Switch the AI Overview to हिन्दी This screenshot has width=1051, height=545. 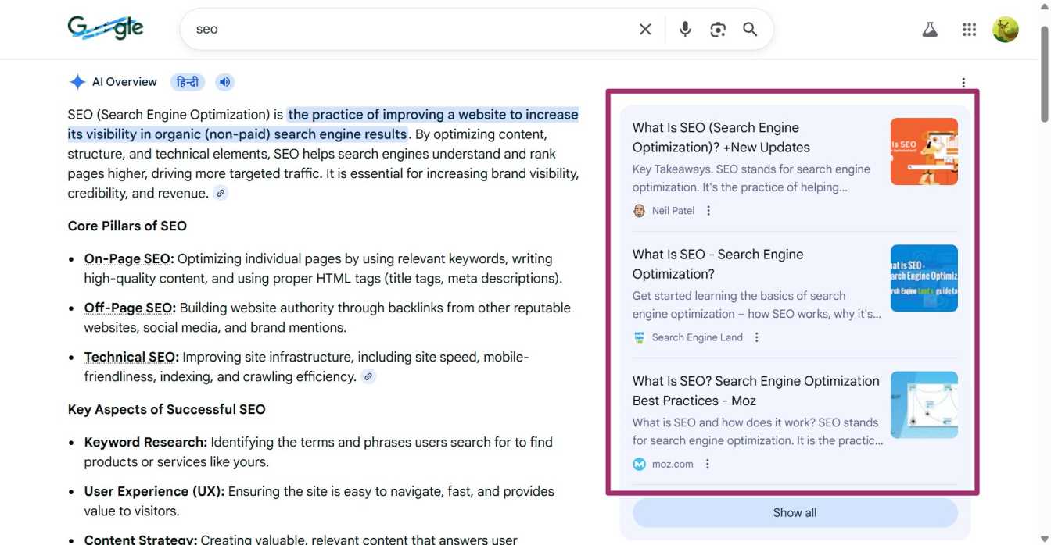coord(187,81)
